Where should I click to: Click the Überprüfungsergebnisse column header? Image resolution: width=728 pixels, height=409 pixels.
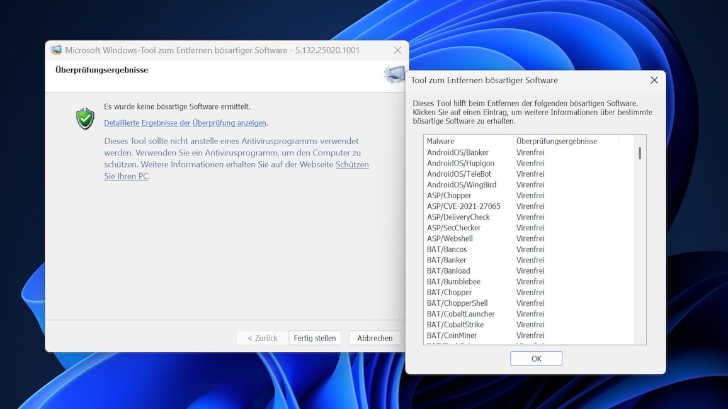(x=566, y=141)
